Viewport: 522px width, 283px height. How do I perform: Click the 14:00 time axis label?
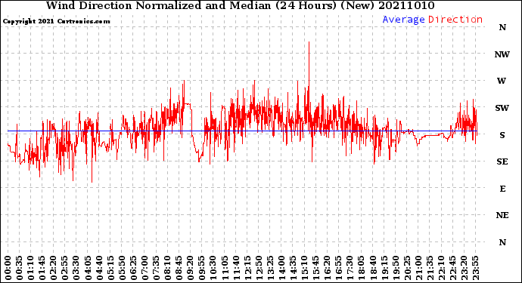[x=281, y=268]
